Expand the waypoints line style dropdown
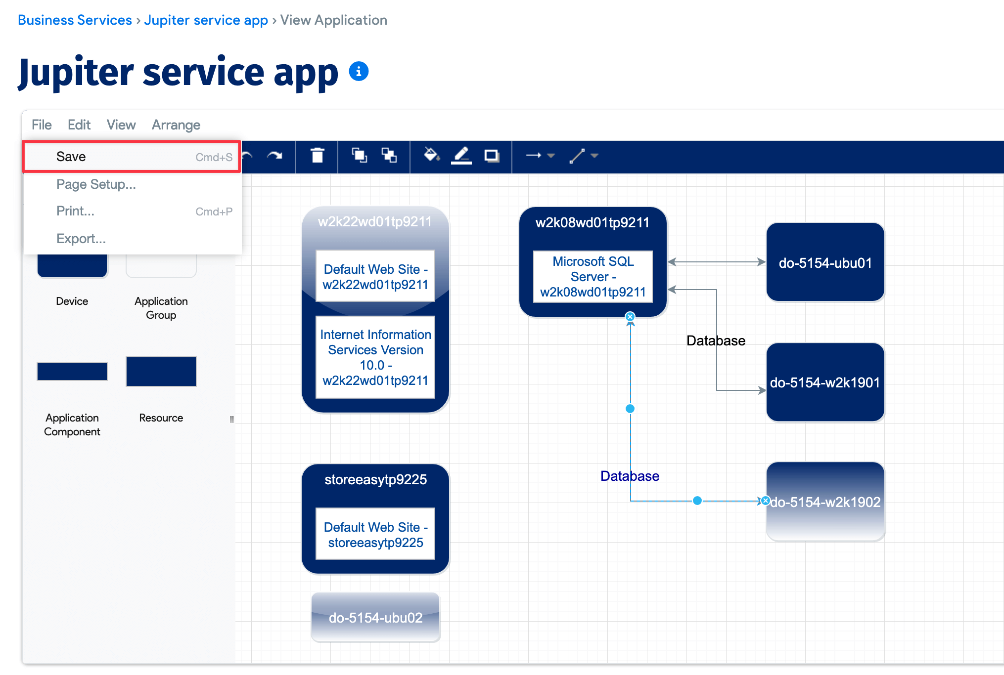This screenshot has width=1004, height=675. click(x=584, y=156)
